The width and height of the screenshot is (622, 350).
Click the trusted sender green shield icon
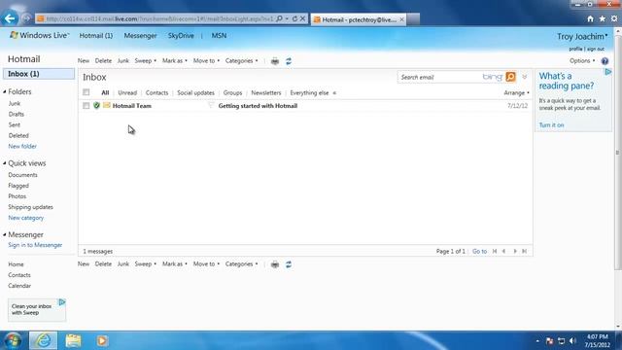pos(96,106)
